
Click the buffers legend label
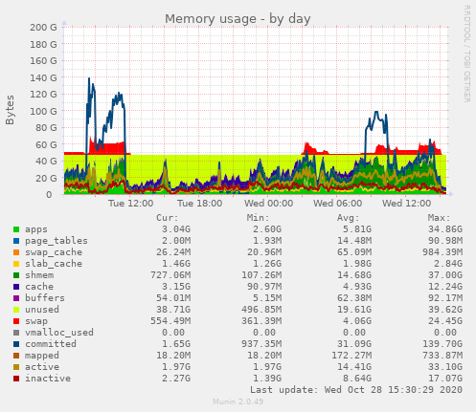pos(45,298)
